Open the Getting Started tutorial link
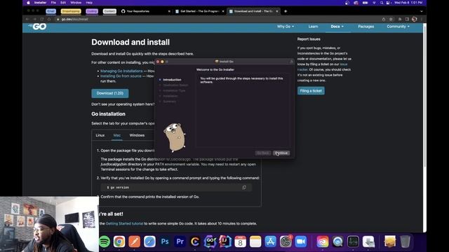Image resolution: width=449 pixels, height=252 pixels. click(x=124, y=223)
